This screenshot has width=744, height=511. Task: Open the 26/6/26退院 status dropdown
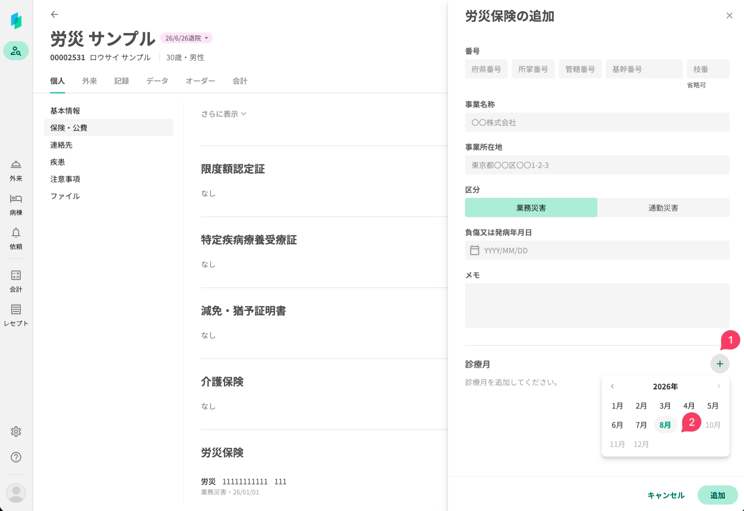click(x=186, y=38)
